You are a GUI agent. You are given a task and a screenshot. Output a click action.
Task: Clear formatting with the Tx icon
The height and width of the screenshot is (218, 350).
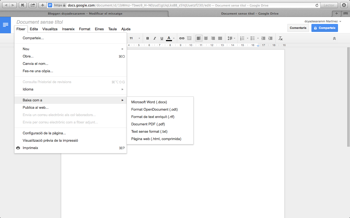click(x=281, y=38)
